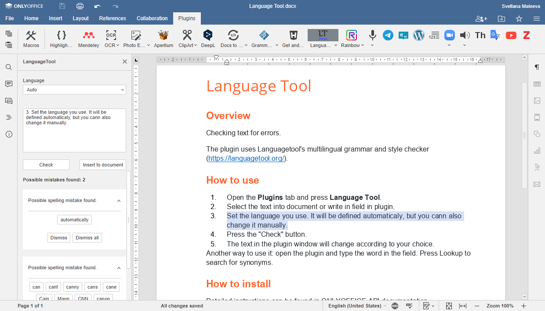Click the LanguageTool plugin icon

click(x=323, y=36)
